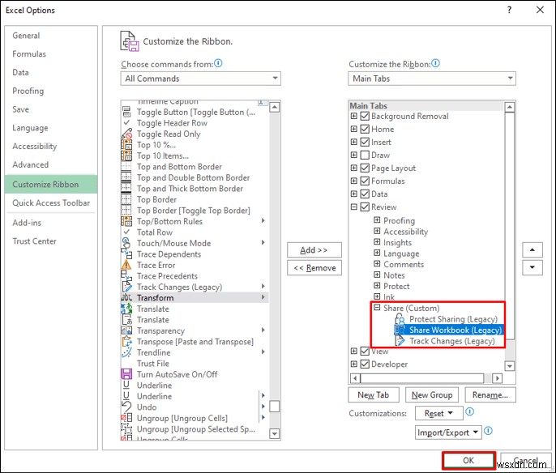This screenshot has width=556, height=473.
Task: Click the Trace Error warning icon
Action: (126, 265)
